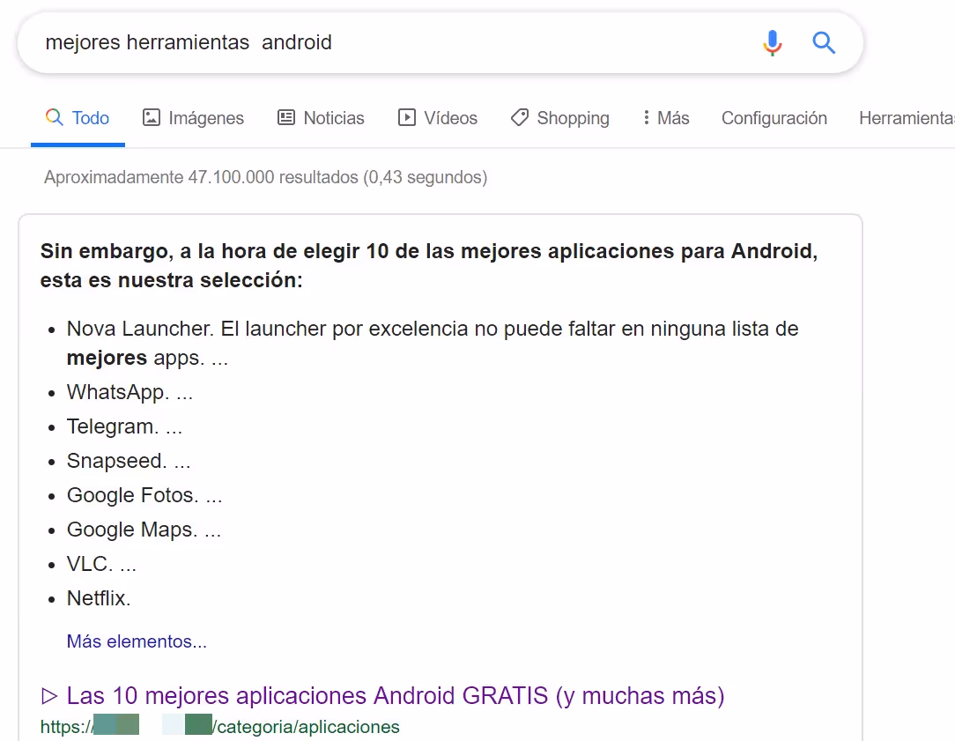Click the triangle icon before result title
Image resolution: width=955 pixels, height=741 pixels.
point(49,695)
